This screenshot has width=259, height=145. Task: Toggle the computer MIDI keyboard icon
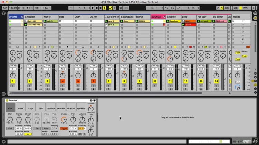pyautogui.click(x=222, y=8)
